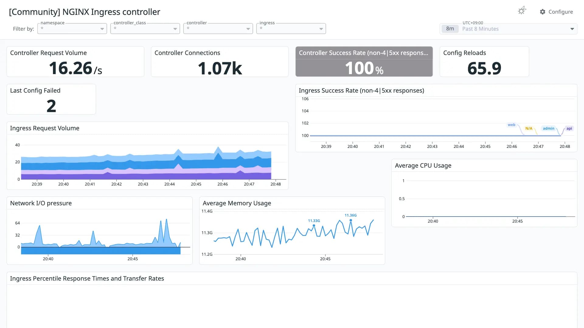This screenshot has height=328, width=584.
Task: Click the Average Memory Usage chart title
Action: (237, 203)
